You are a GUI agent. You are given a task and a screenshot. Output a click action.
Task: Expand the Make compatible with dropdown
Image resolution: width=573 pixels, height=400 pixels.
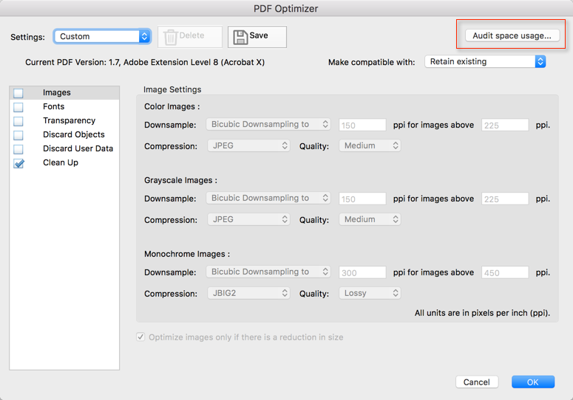coord(485,62)
